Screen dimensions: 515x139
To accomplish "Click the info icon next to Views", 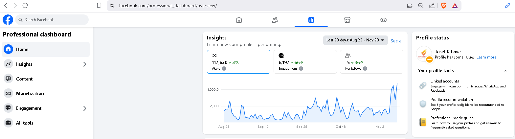I will pyautogui.click(x=224, y=69).
